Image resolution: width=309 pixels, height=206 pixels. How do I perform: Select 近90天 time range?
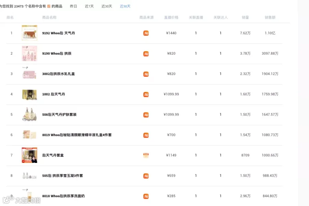(125, 6)
